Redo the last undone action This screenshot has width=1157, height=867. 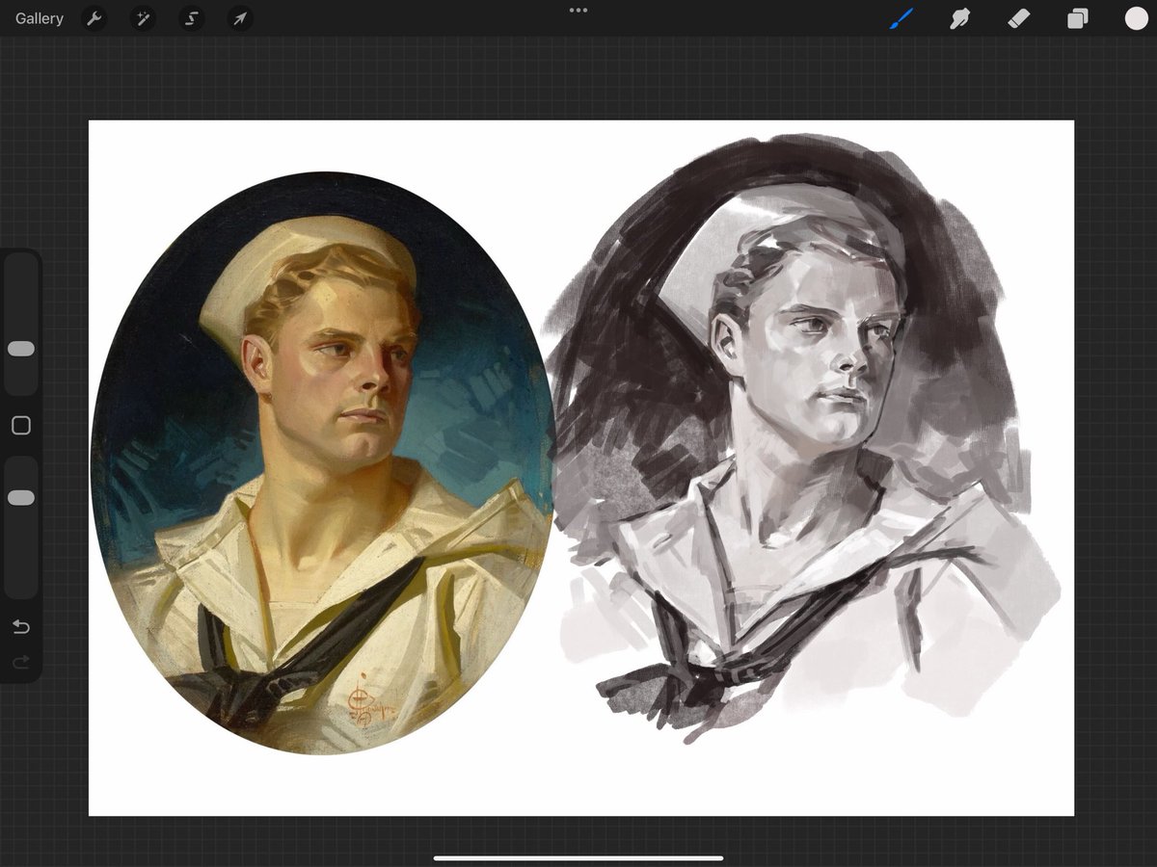(x=21, y=662)
